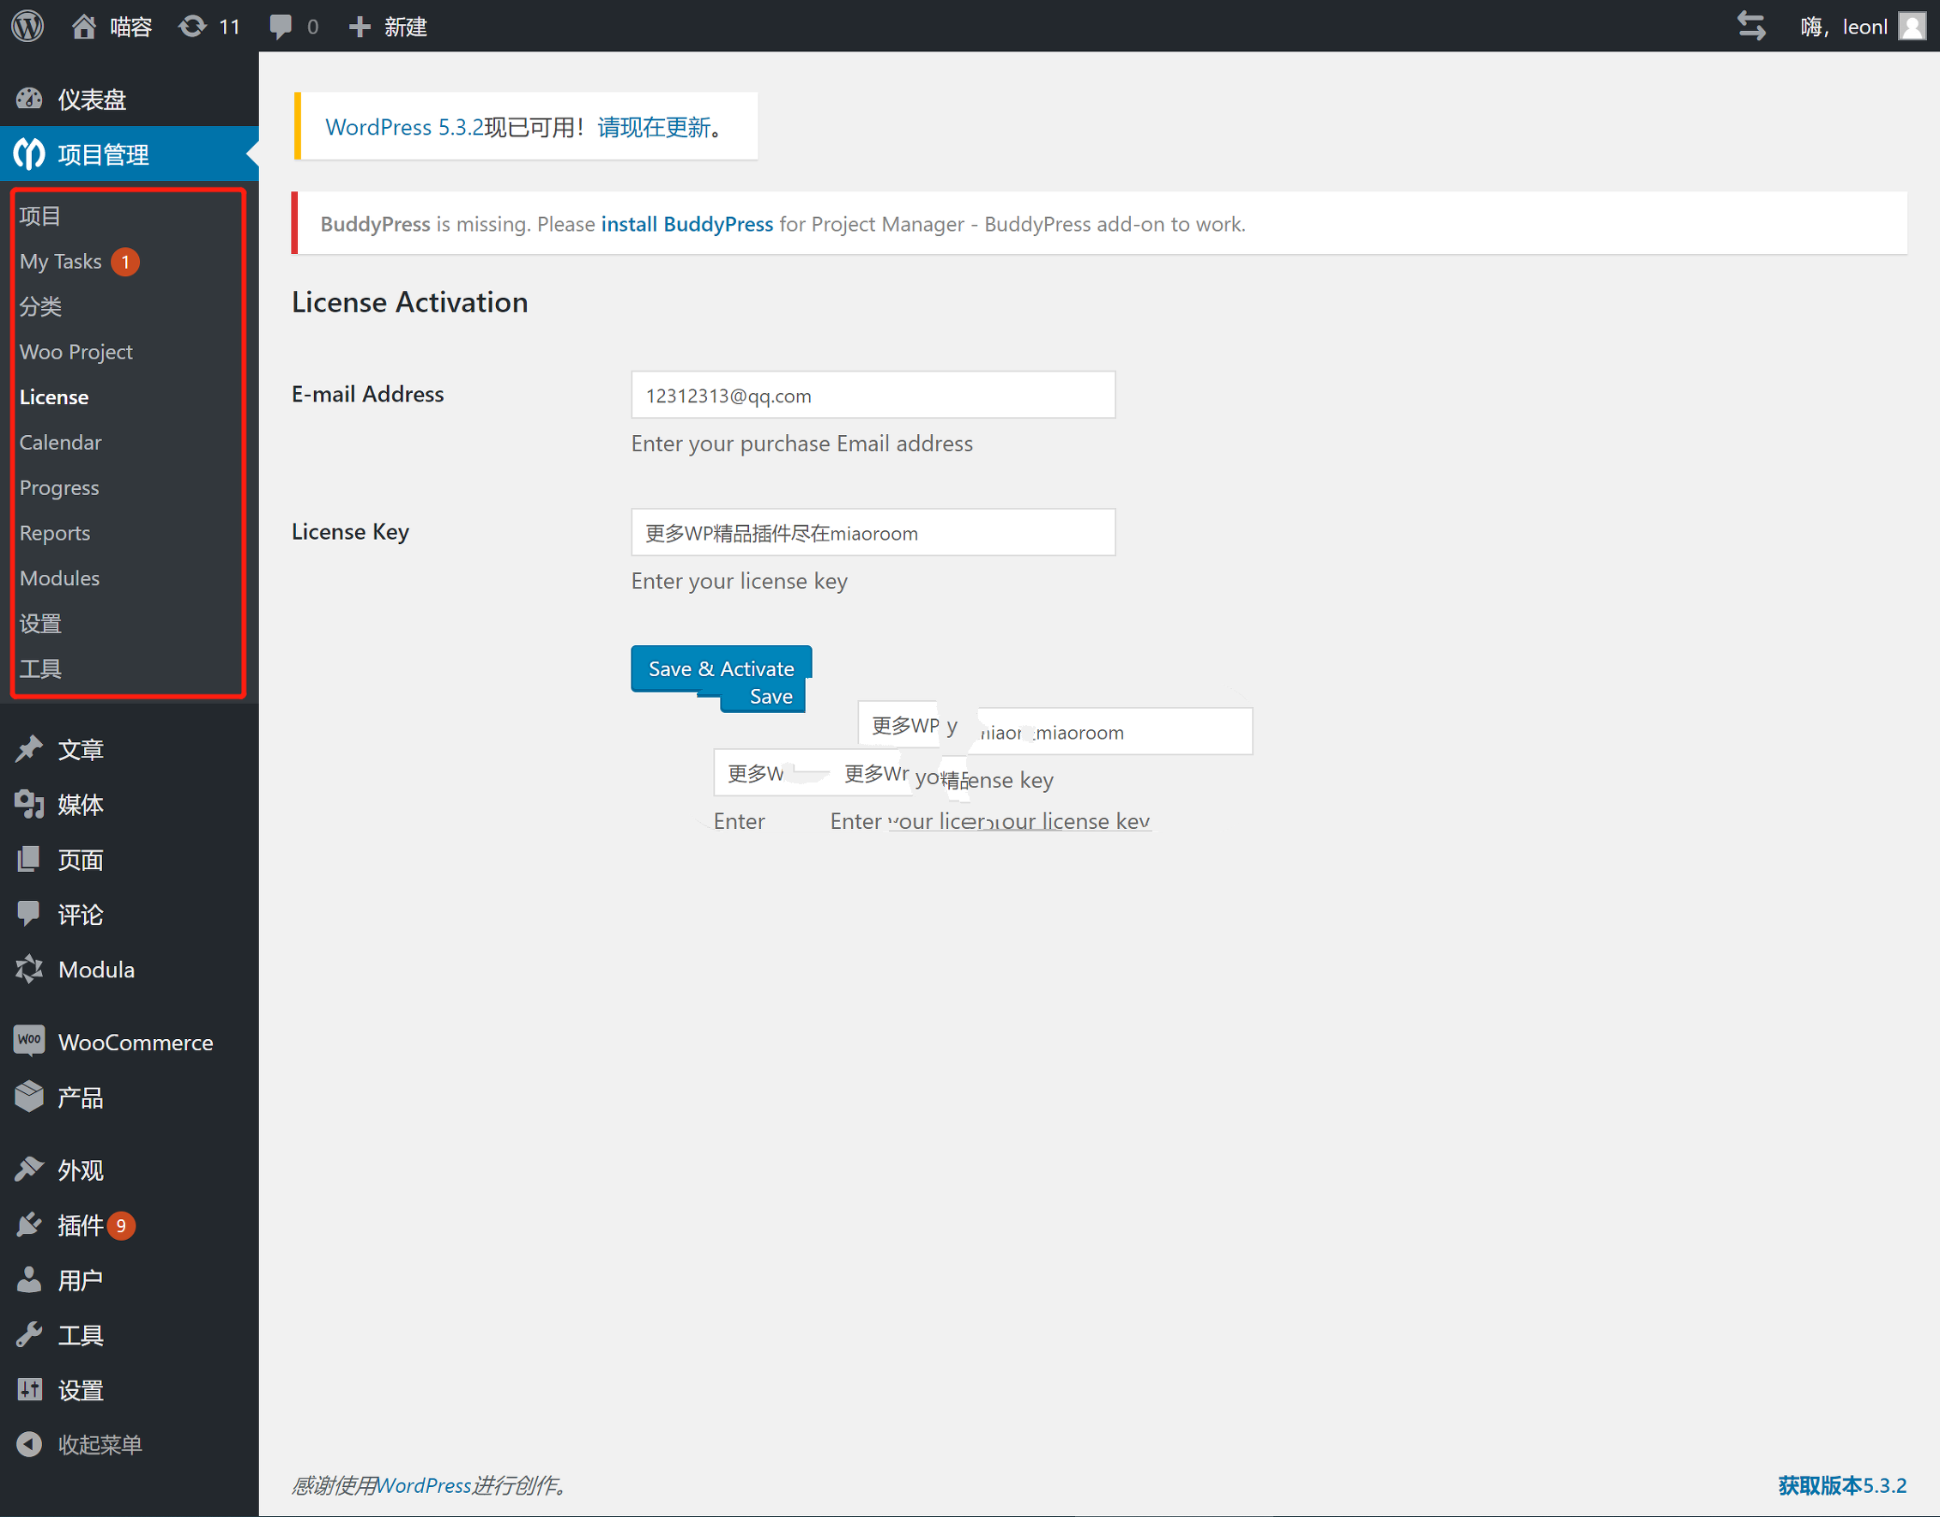Click the updates icon showing 11
This screenshot has width=1940, height=1517.
tap(192, 27)
